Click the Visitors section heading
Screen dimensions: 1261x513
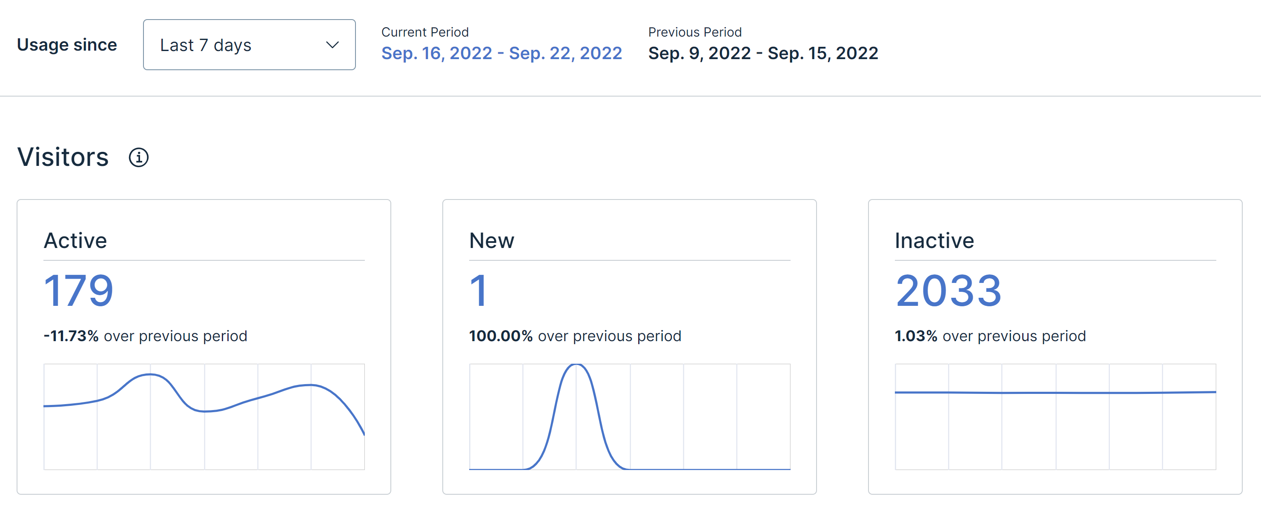[63, 157]
